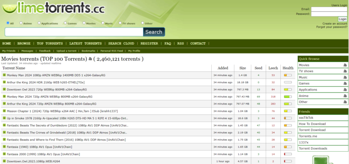Open CONTACT in the navigation bar
The height and width of the screenshot is (164, 349).
[198, 44]
